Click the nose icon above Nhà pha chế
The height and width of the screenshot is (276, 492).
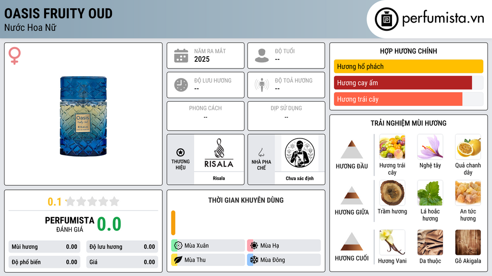coord(261,152)
